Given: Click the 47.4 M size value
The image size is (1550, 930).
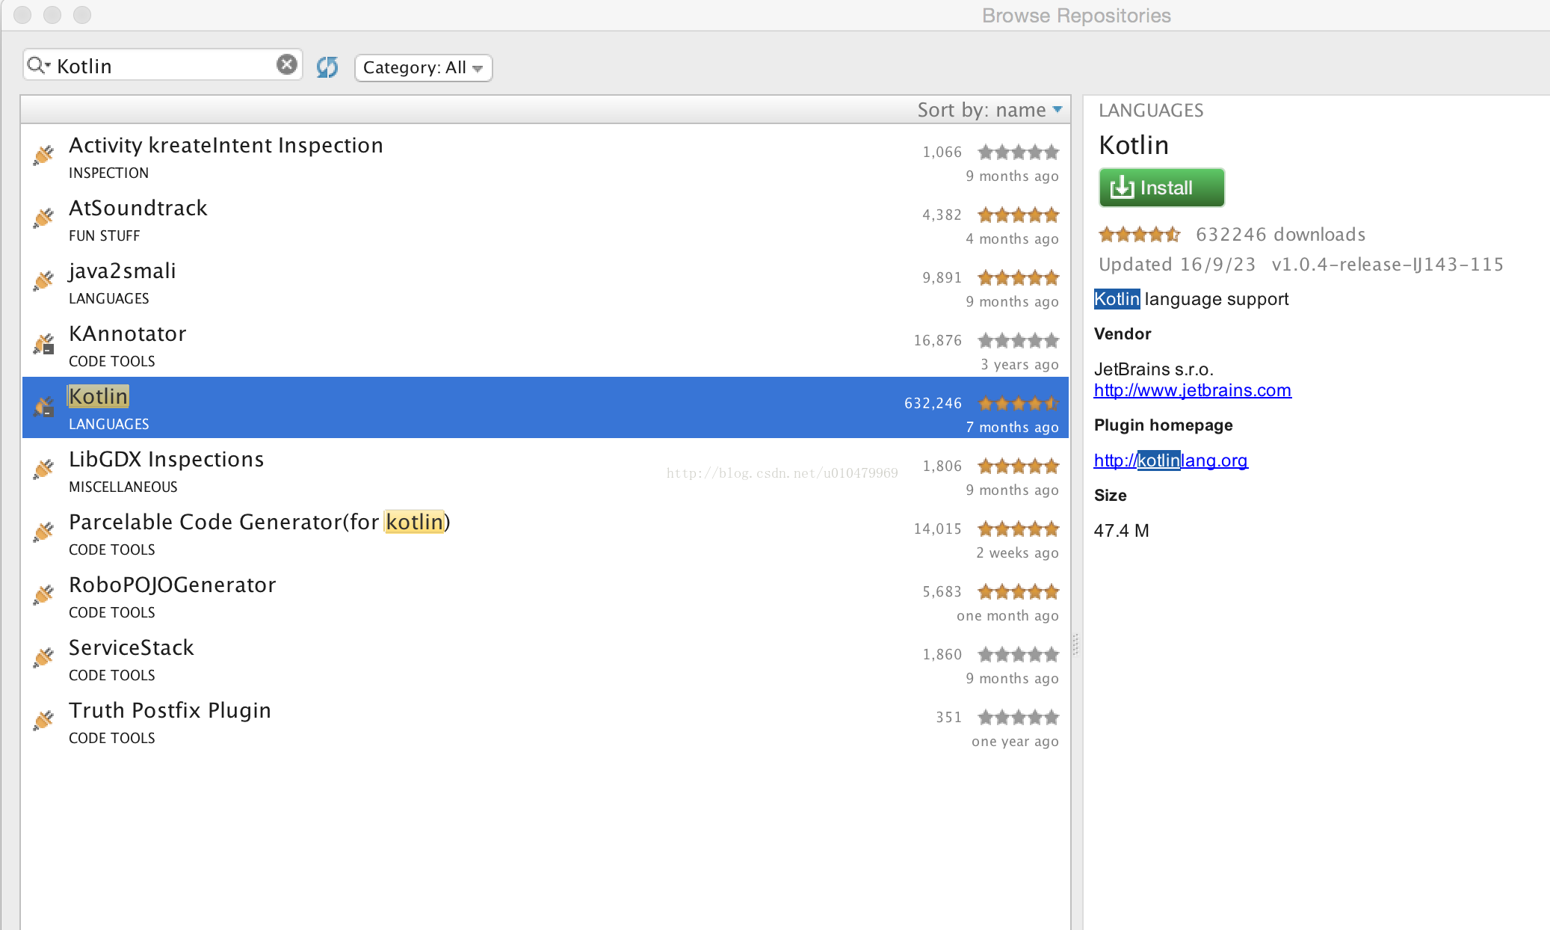Looking at the screenshot, I should click(1122, 531).
